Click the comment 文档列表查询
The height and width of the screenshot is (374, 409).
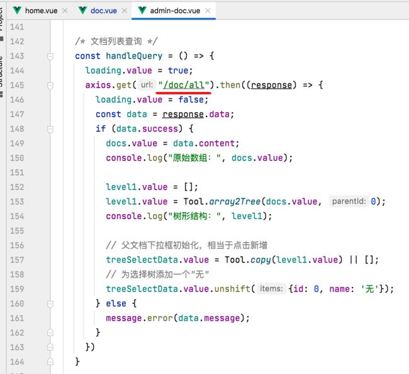[x=116, y=41]
